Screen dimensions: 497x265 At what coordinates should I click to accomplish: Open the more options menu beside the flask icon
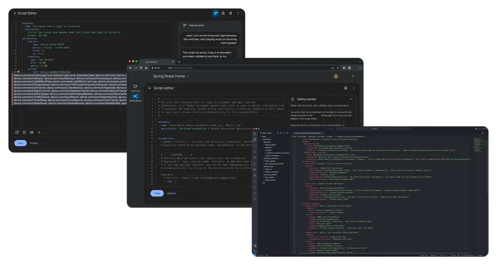click(353, 76)
